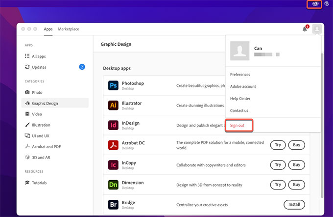Open Adobe account from the menu
The image size is (333, 217).
[243, 86]
